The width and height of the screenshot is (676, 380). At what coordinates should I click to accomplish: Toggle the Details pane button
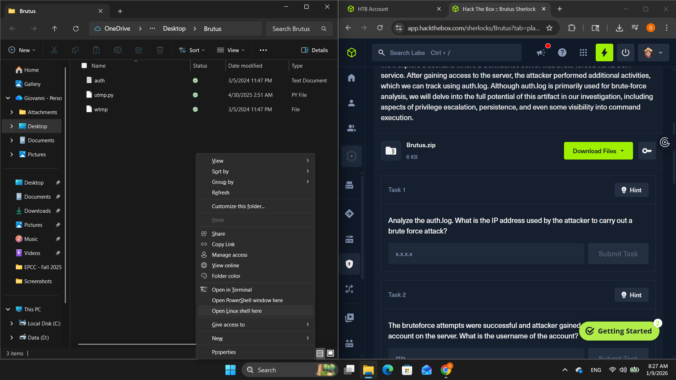click(x=315, y=50)
